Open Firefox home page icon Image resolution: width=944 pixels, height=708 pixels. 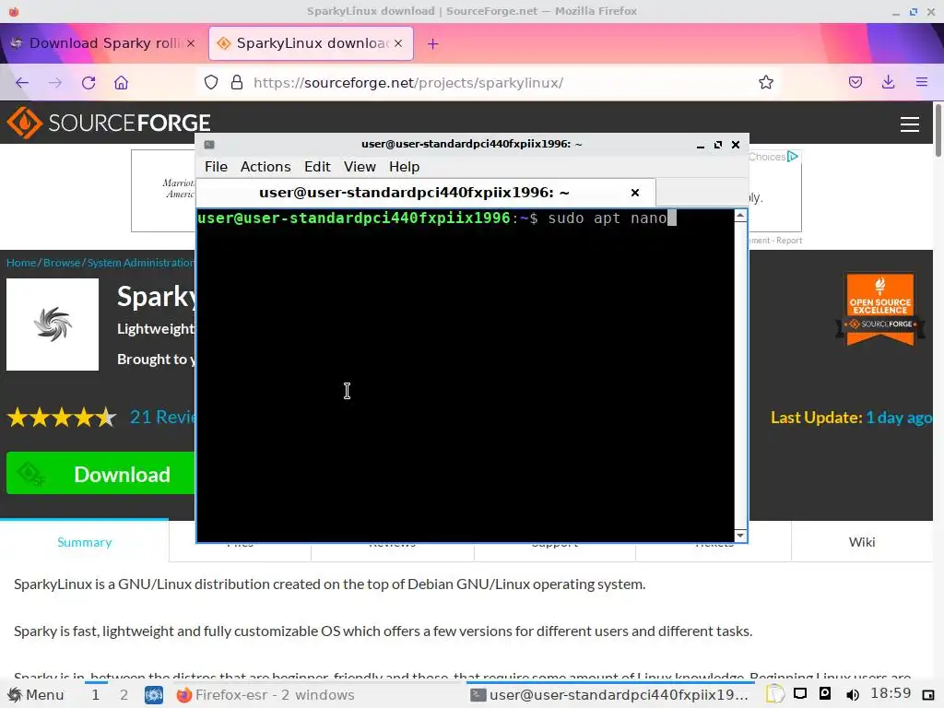pyautogui.click(x=121, y=82)
